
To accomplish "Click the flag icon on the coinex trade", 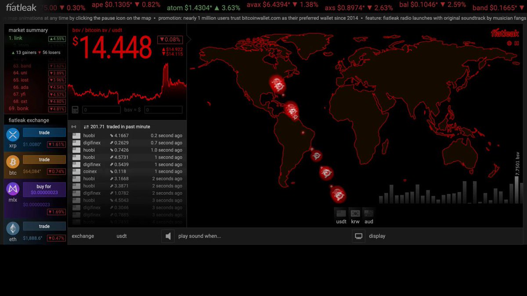I will (76, 171).
